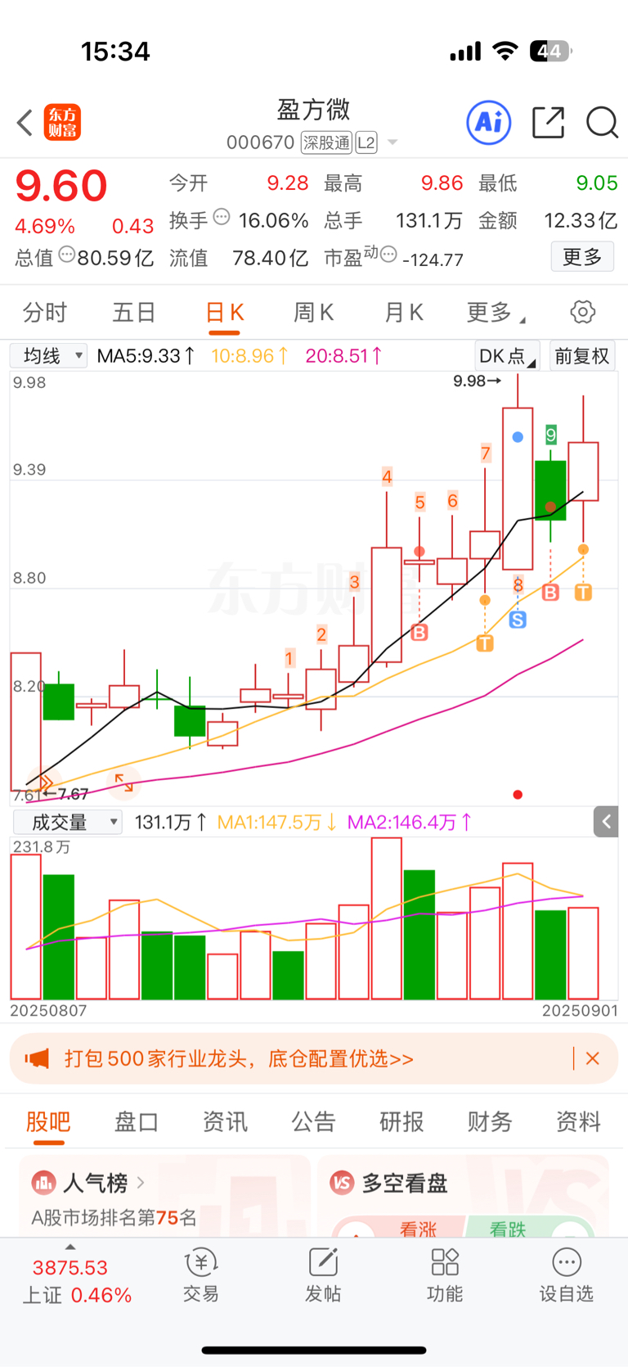Tap the megaphone promo icon
Screen dimensions: 628x1367
(x=37, y=1058)
